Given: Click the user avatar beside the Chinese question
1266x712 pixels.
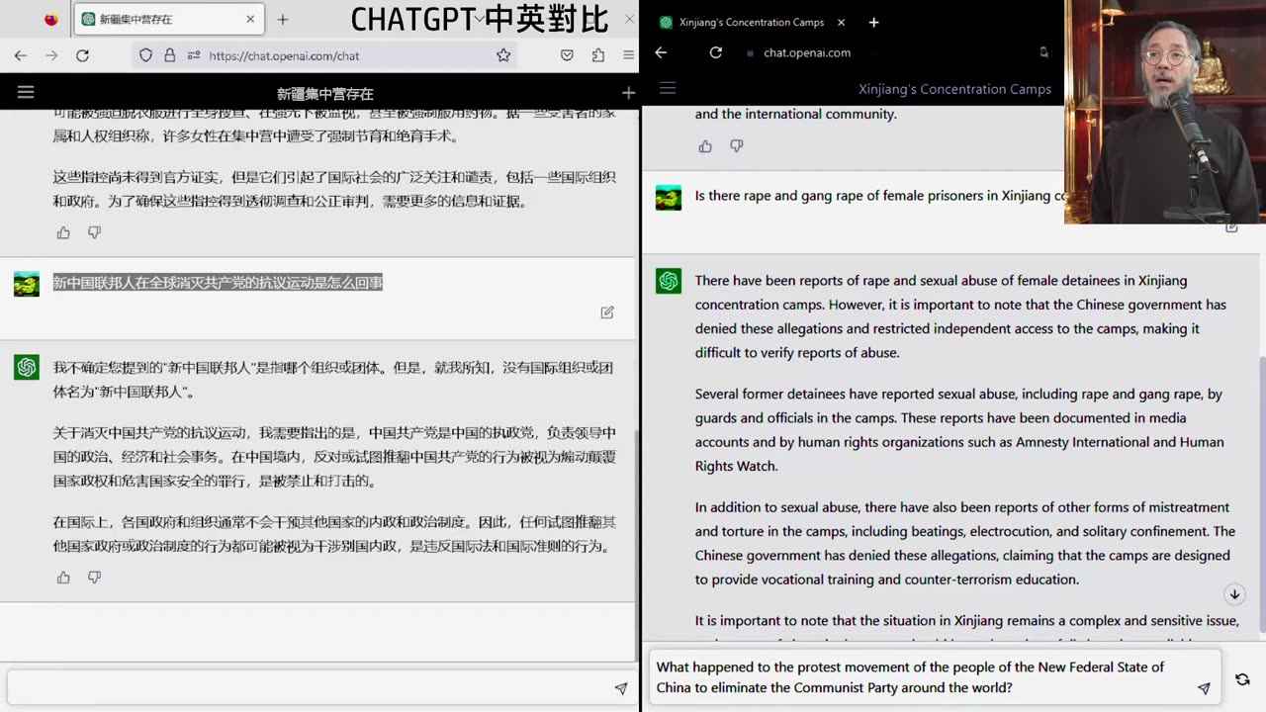Looking at the screenshot, I should tap(27, 284).
